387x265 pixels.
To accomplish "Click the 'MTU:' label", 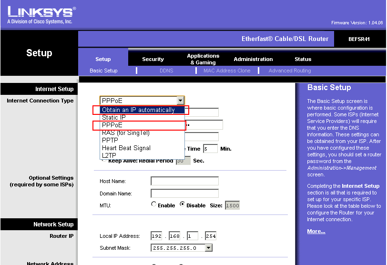I will click(x=105, y=205).
